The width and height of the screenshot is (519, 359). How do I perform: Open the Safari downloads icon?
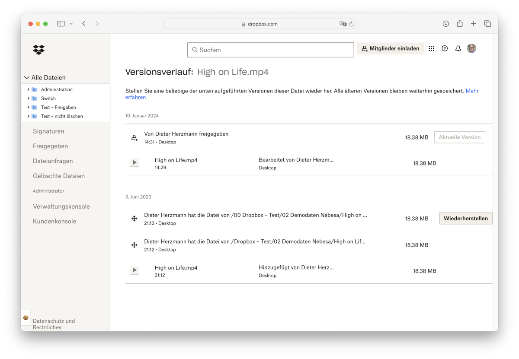(x=446, y=24)
